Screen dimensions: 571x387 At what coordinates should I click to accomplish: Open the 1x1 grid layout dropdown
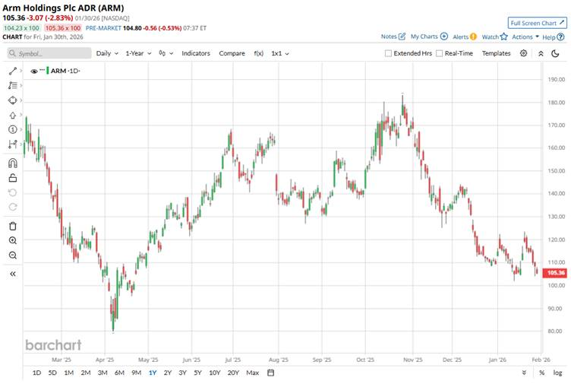click(280, 53)
